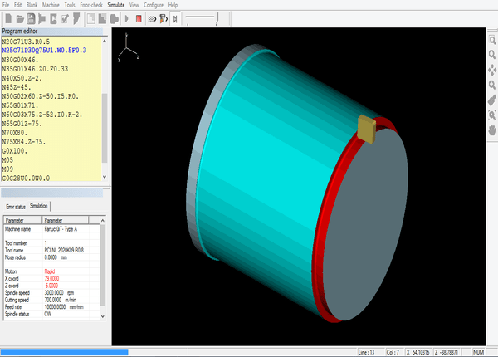Click the measuring brush-like tool icon

(492, 100)
